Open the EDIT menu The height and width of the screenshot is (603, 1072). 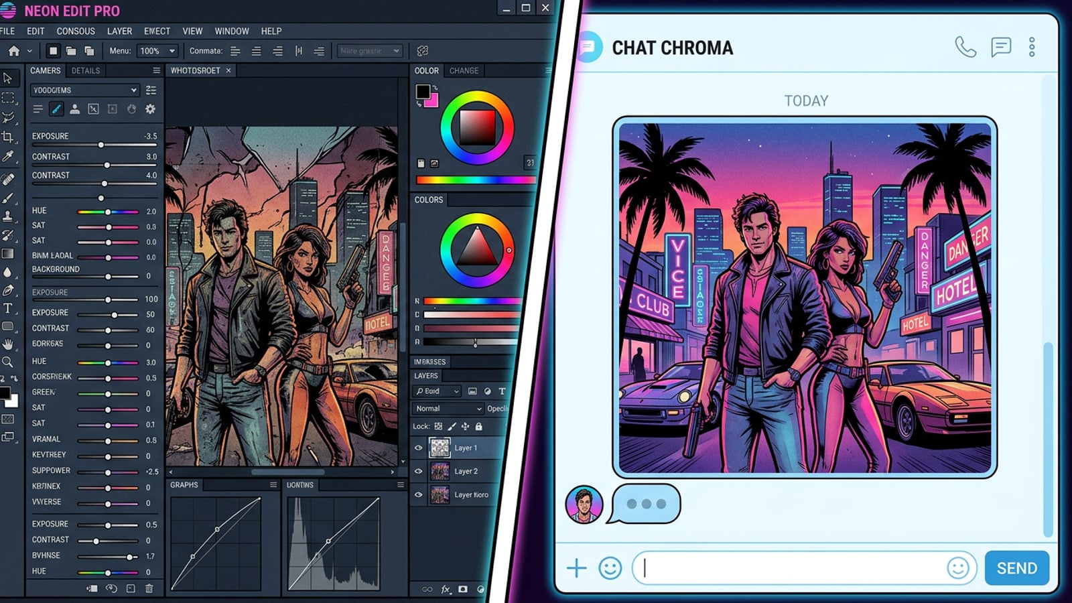click(x=36, y=31)
